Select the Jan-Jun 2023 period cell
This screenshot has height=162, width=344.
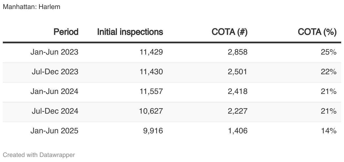pos(54,52)
